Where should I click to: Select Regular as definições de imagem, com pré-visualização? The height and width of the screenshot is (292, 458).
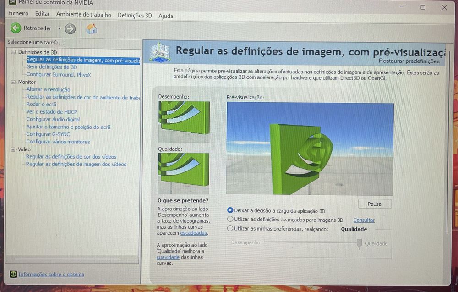[x=83, y=60]
